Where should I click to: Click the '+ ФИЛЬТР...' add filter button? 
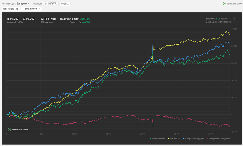[x=51, y=3]
